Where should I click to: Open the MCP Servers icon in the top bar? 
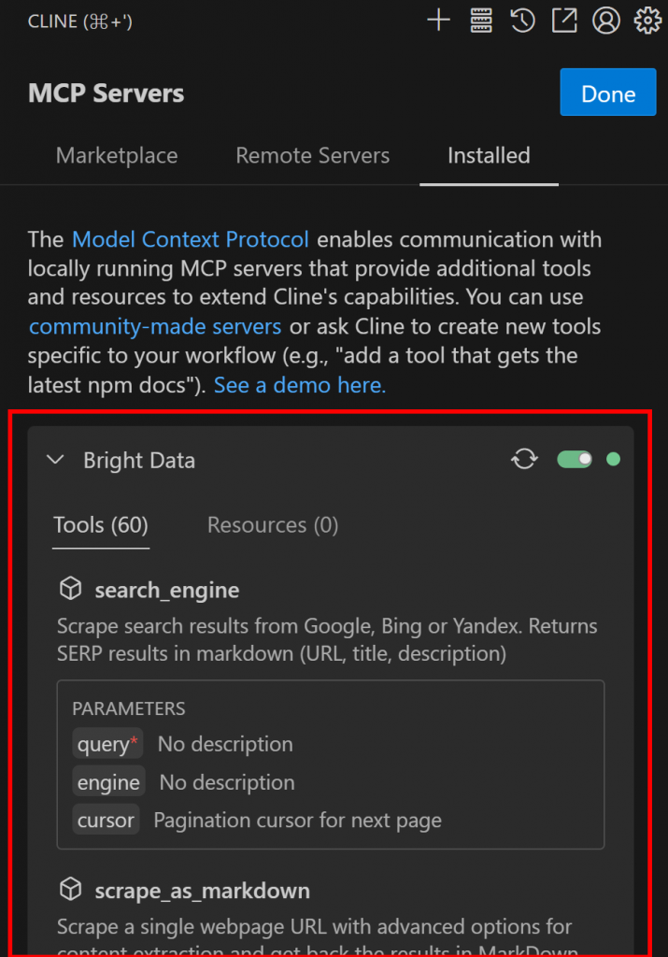tap(480, 20)
